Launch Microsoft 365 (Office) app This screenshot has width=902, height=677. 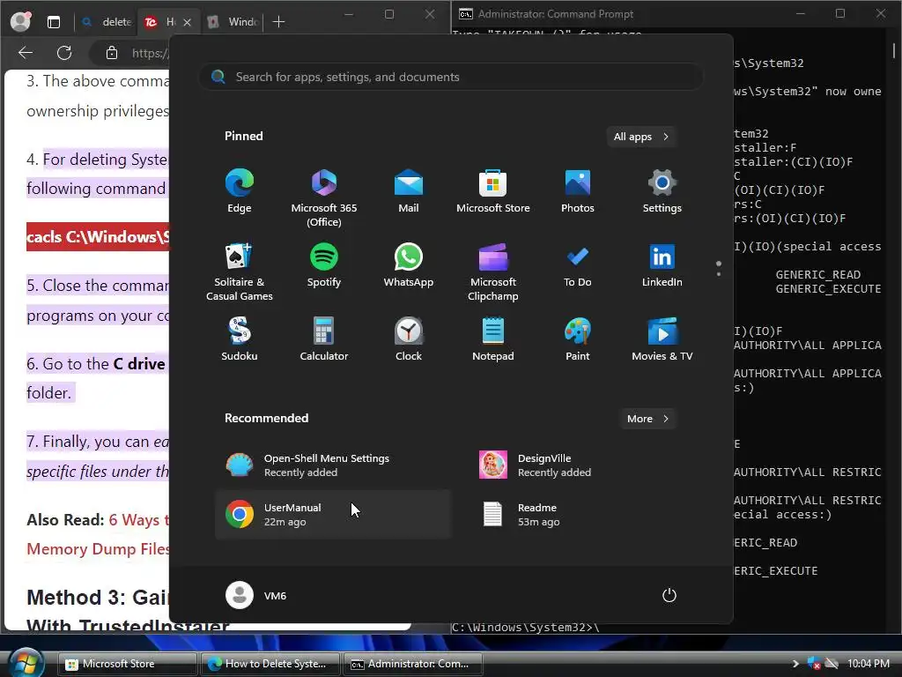coord(324,197)
